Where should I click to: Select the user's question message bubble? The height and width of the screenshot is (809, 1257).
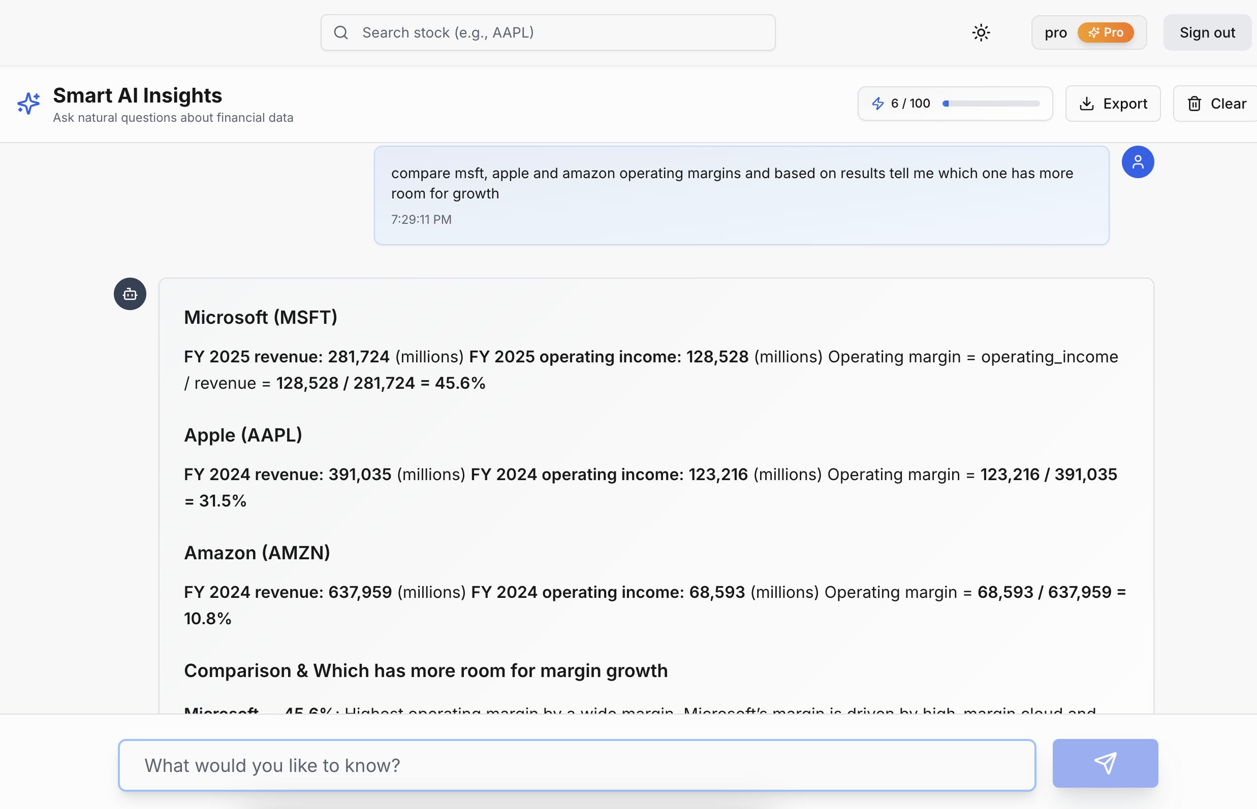(x=742, y=195)
